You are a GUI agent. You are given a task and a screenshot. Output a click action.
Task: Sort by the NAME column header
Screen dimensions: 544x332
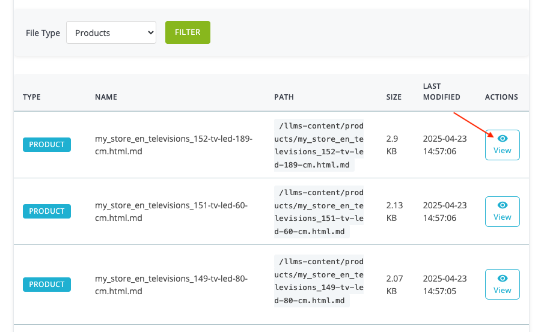106,97
